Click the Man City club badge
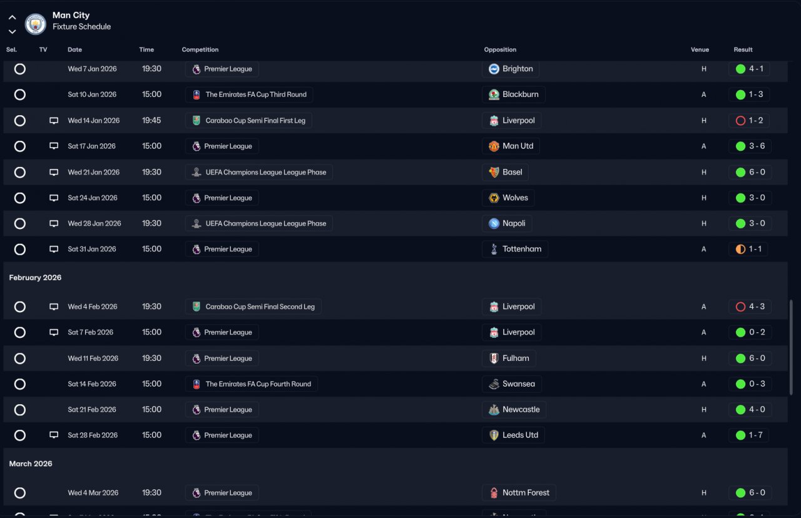The width and height of the screenshot is (801, 518). click(x=36, y=24)
